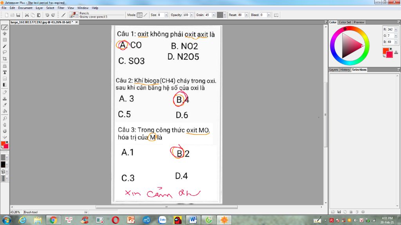Click the Paste icon in toolbar
The image size is (401, 225).
[x=39, y=15]
